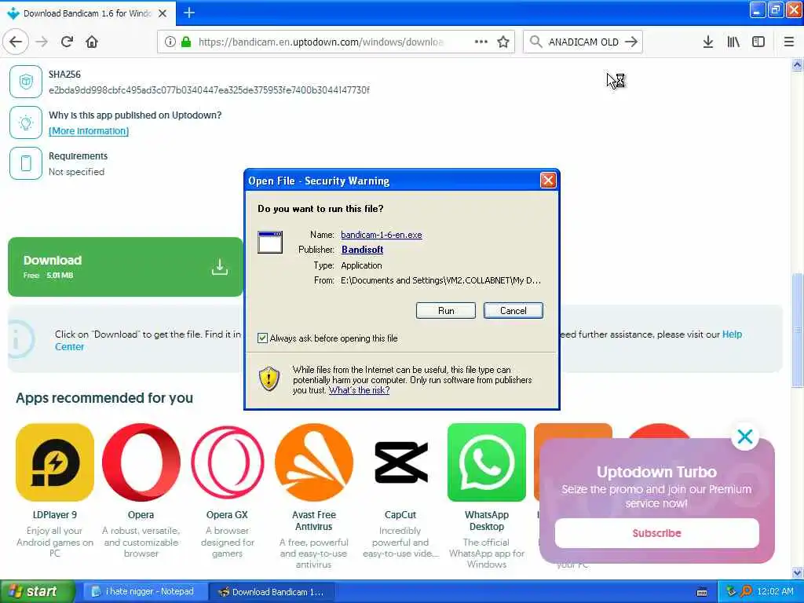Click the lightbulb icon beside Why is this app
This screenshot has height=603, width=804.
point(26,122)
